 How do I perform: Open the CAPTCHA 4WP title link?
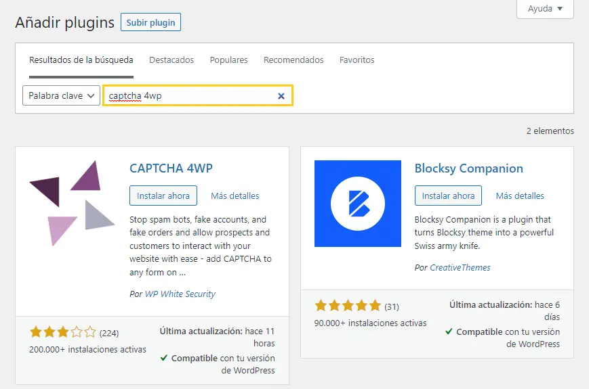tap(171, 168)
